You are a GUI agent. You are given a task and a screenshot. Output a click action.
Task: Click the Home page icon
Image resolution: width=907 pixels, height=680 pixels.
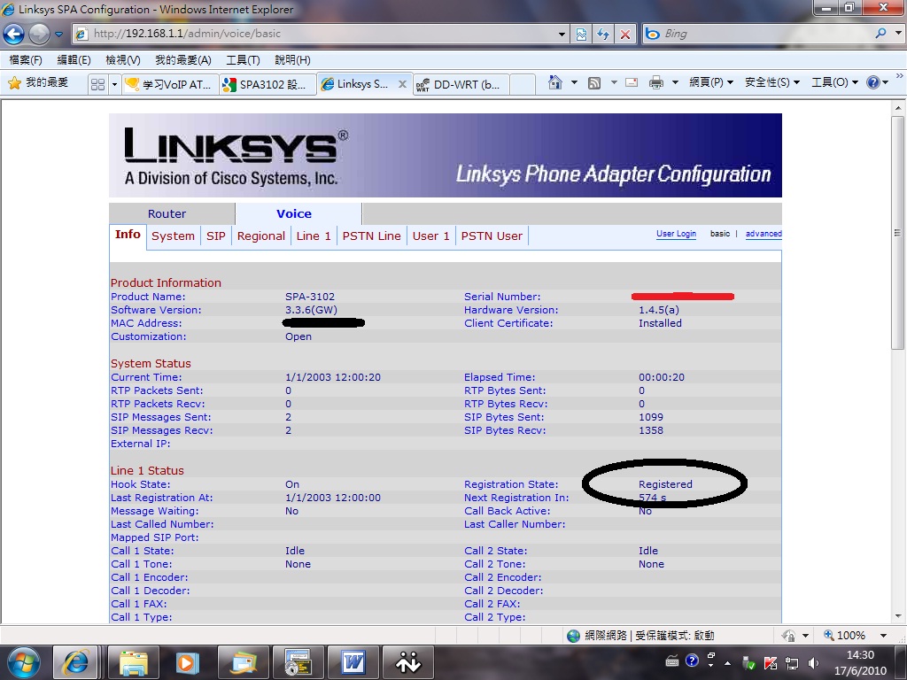[x=554, y=82]
